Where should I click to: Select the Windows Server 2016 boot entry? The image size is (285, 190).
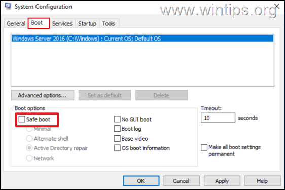142,39
